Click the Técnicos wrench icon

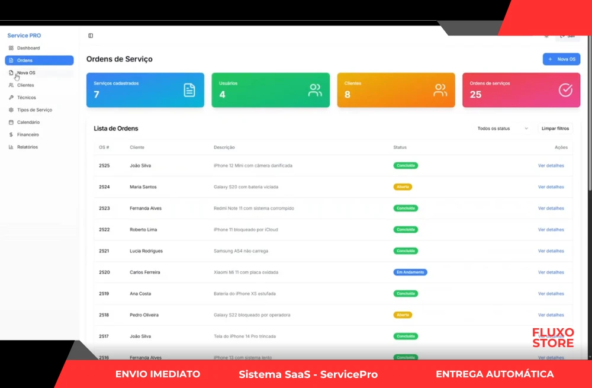(x=11, y=98)
